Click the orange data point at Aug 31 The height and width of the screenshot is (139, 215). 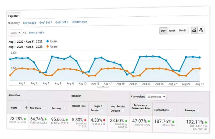(199, 68)
